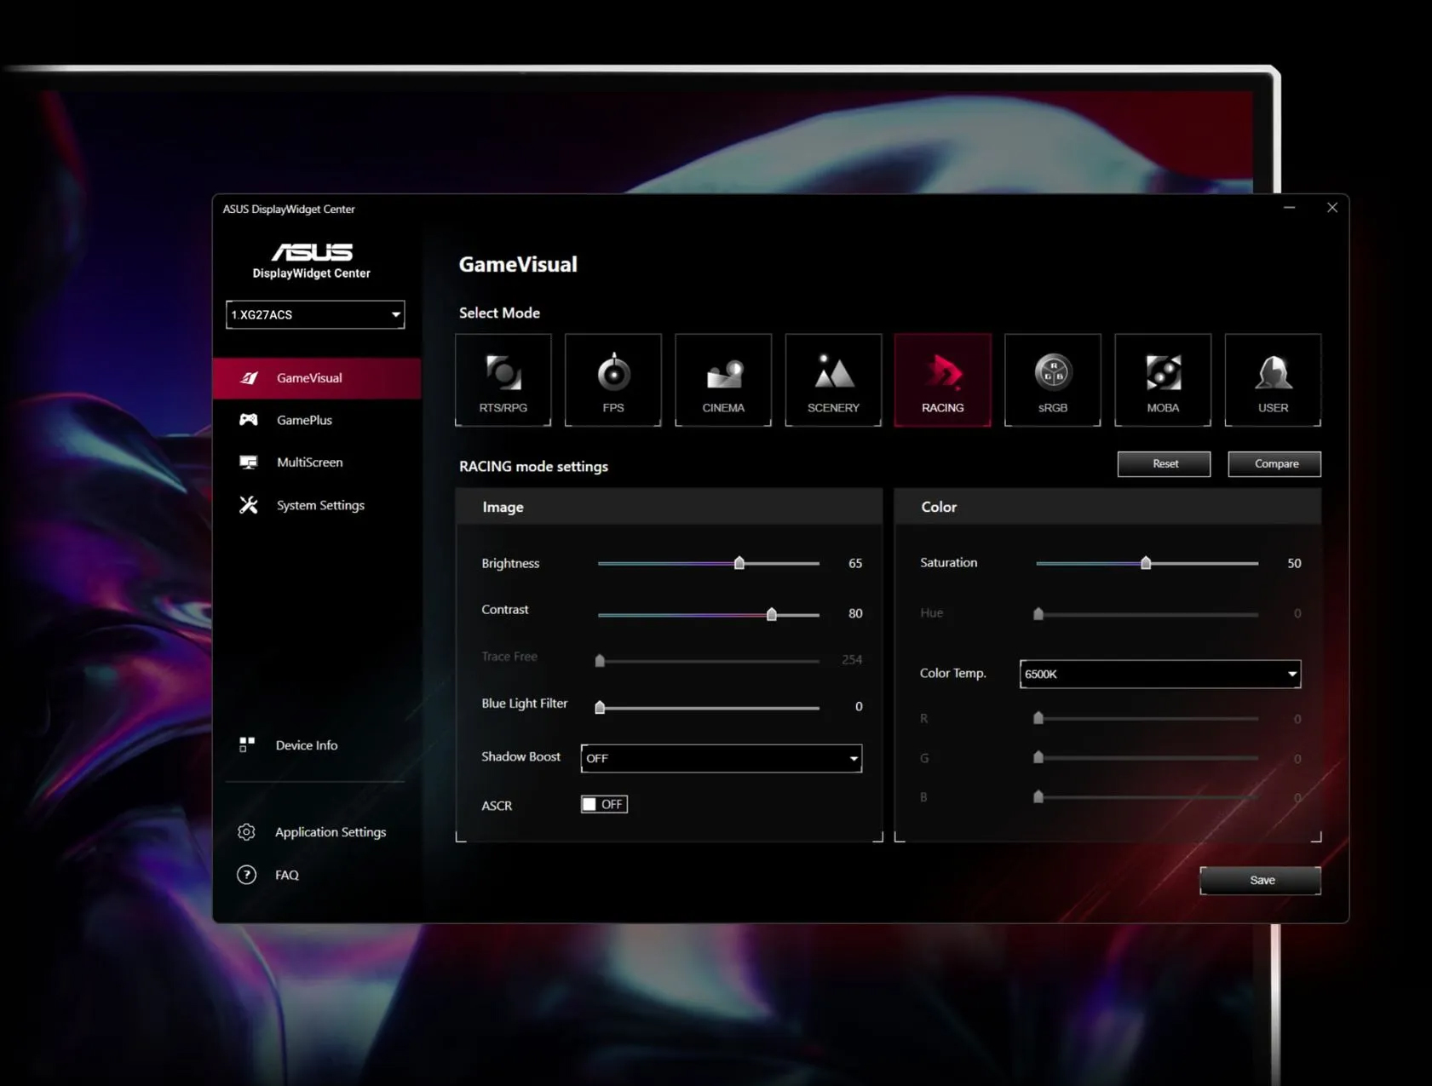Activate the MOBA mode icon
1432x1086 pixels.
(x=1162, y=381)
